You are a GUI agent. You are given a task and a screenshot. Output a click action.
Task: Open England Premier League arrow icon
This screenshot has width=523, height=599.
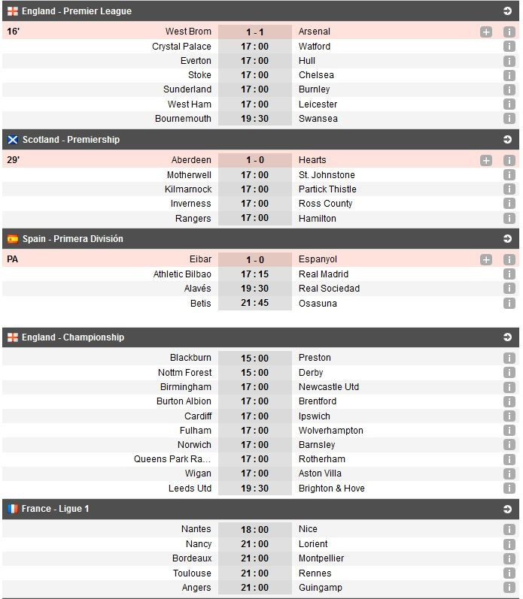[x=508, y=11]
